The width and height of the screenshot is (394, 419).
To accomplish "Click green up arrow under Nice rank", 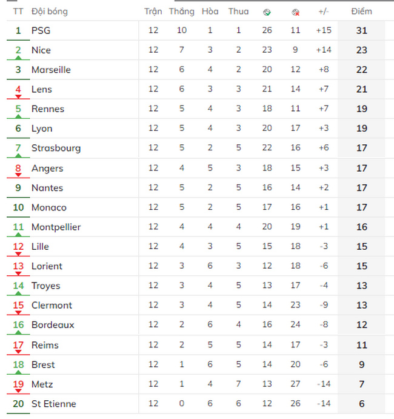I will click(18, 58).
